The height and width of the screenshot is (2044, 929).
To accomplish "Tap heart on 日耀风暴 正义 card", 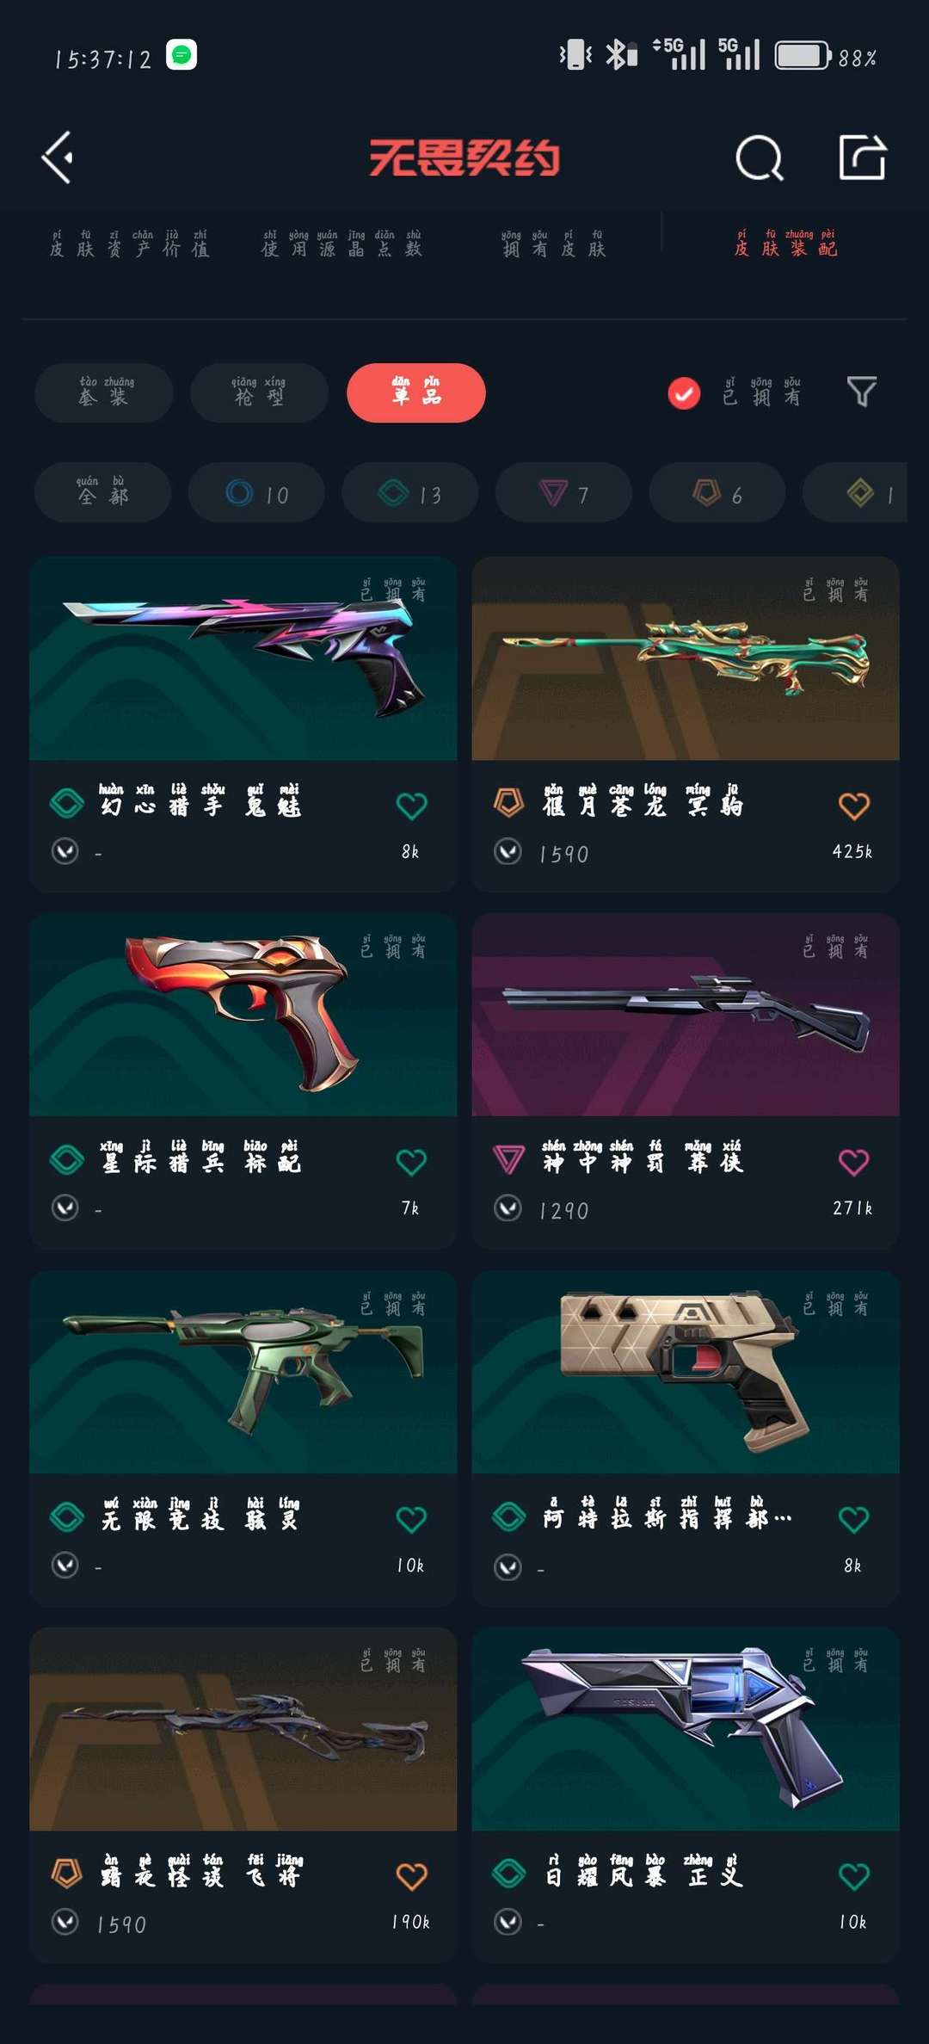I will (x=853, y=1875).
